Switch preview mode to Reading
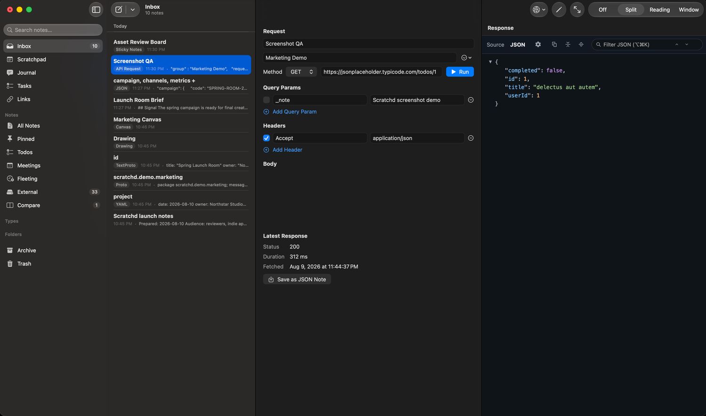Viewport: 706px width, 416px height. [659, 9]
